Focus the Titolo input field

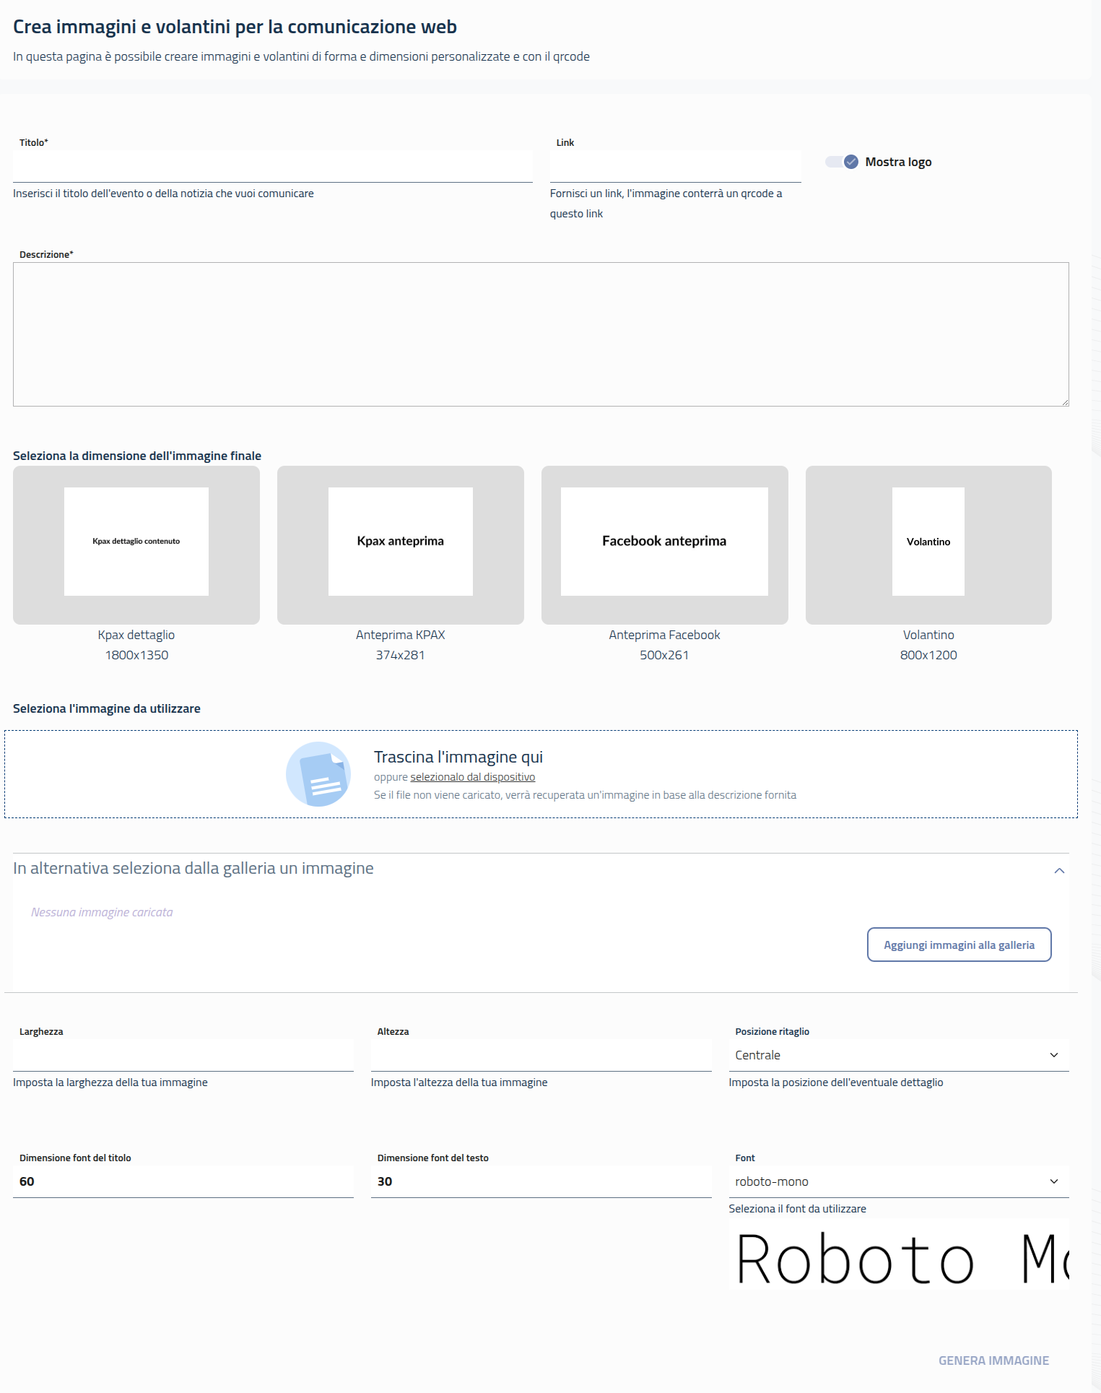[x=273, y=167]
